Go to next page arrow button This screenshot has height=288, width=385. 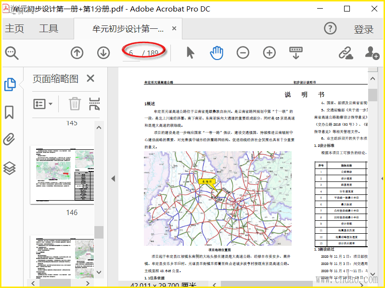pyautogui.click(x=103, y=53)
